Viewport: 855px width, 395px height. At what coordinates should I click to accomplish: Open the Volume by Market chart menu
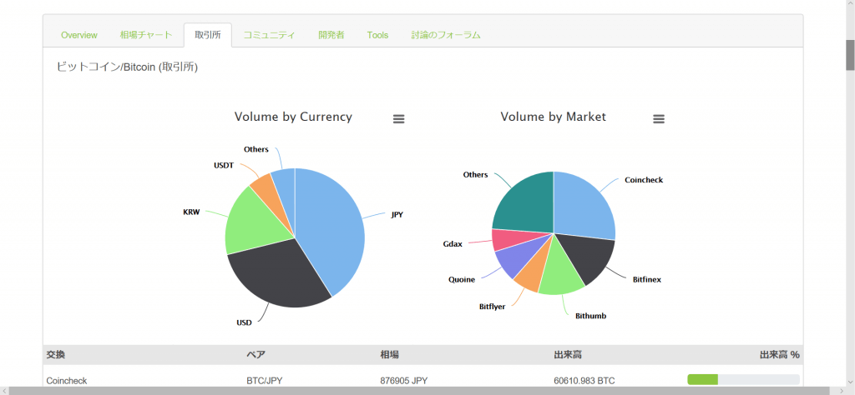pos(659,119)
